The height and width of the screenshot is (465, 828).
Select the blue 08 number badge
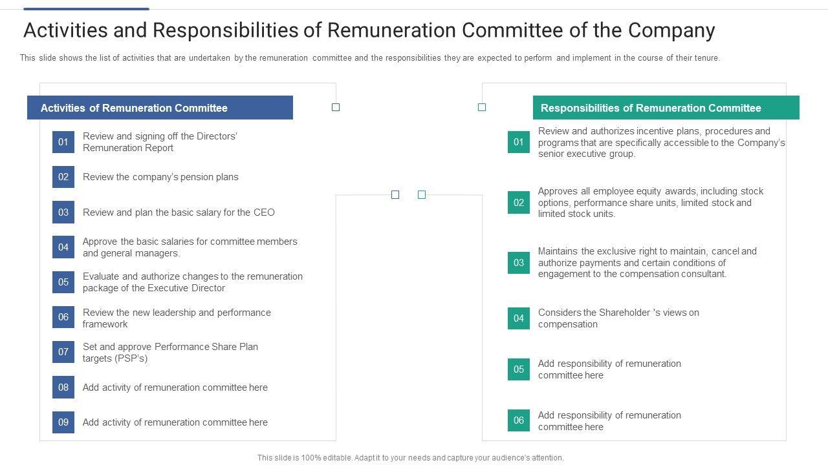coord(63,387)
